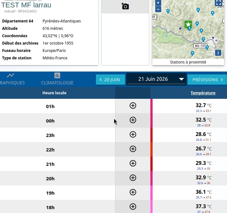Toggle fullscreen map view icon
The width and height of the screenshot is (227, 213).
218,3
